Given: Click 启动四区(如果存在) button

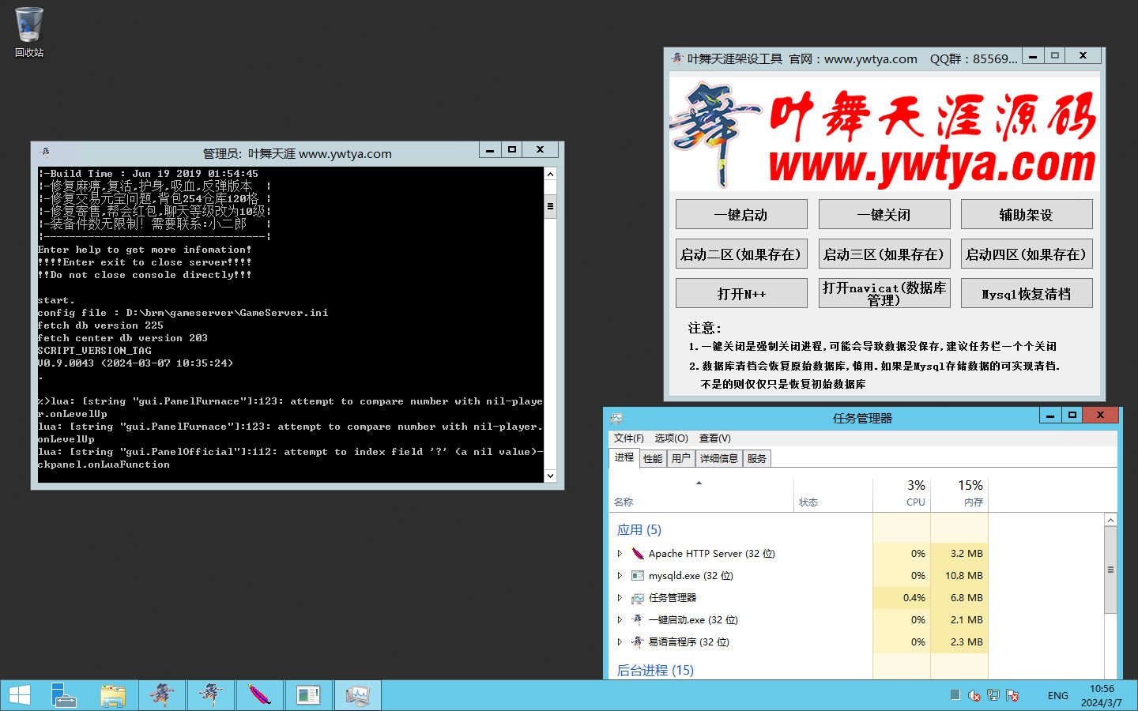Looking at the screenshot, I should coord(1027,254).
